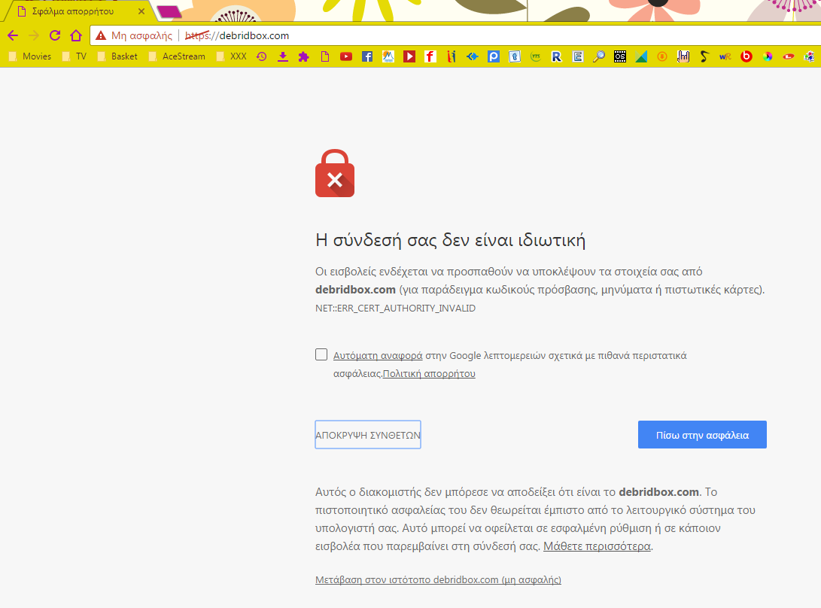
Task: Open the blue 'R' bookmark icon
Action: click(x=557, y=56)
